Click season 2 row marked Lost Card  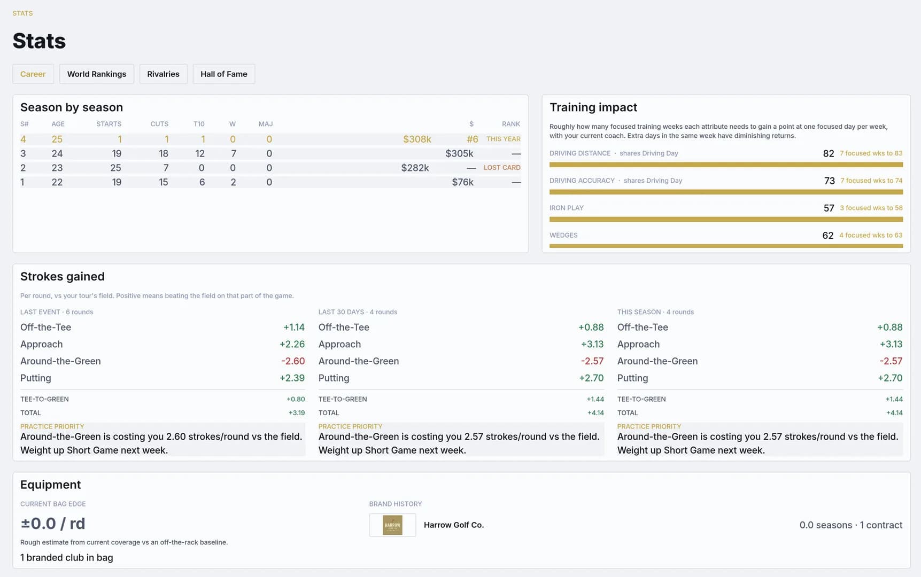[270, 168]
